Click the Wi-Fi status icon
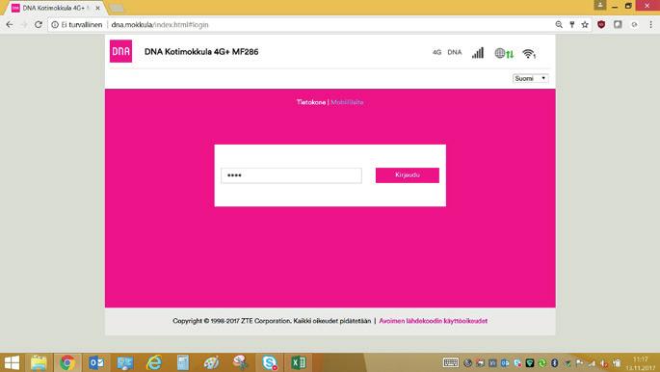The height and width of the screenshot is (372, 660). [x=529, y=53]
